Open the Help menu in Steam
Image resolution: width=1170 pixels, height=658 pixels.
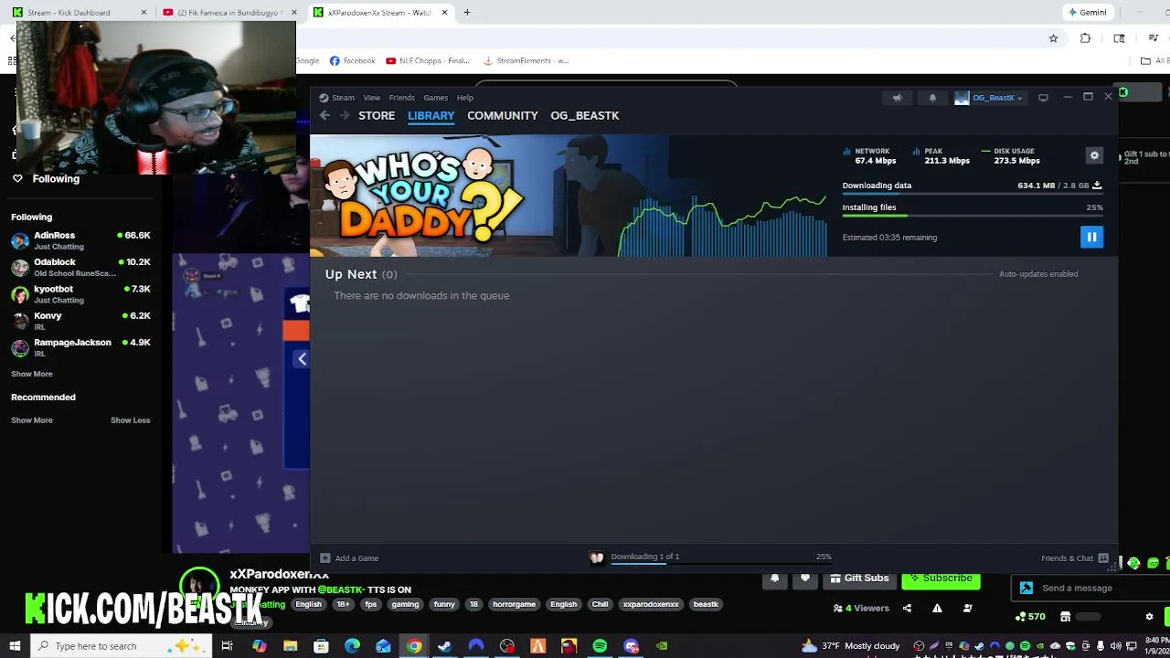click(465, 98)
